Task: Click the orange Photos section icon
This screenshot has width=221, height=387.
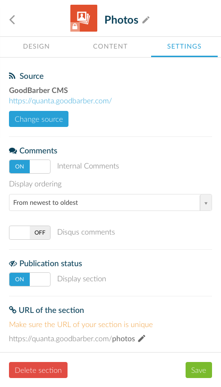Action: coord(84,18)
